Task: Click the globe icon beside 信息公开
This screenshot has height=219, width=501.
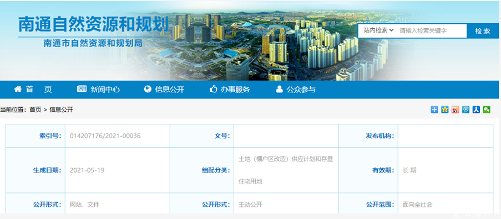Action: point(148,90)
